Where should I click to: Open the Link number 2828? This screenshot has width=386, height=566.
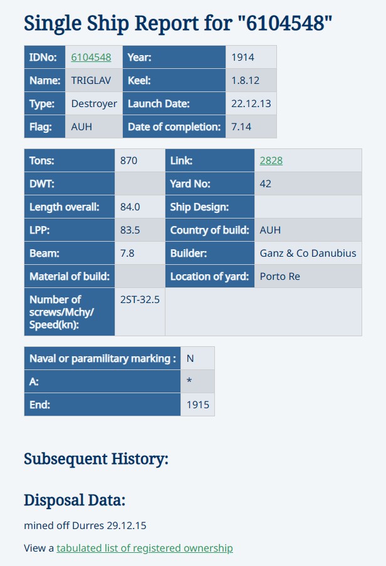[271, 161]
